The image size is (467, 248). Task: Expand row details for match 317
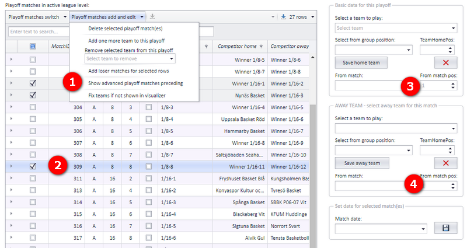pyautogui.click(x=11, y=237)
